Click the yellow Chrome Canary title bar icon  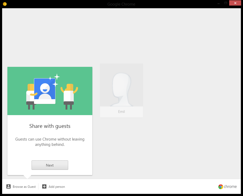[5, 4]
